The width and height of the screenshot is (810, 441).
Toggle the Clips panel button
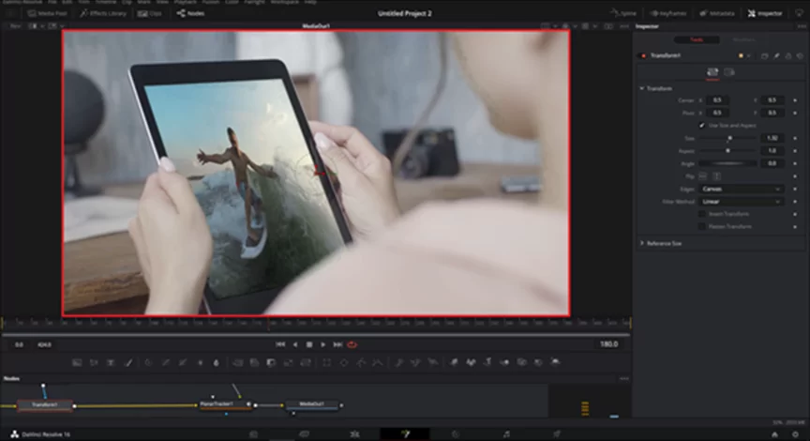(x=150, y=13)
